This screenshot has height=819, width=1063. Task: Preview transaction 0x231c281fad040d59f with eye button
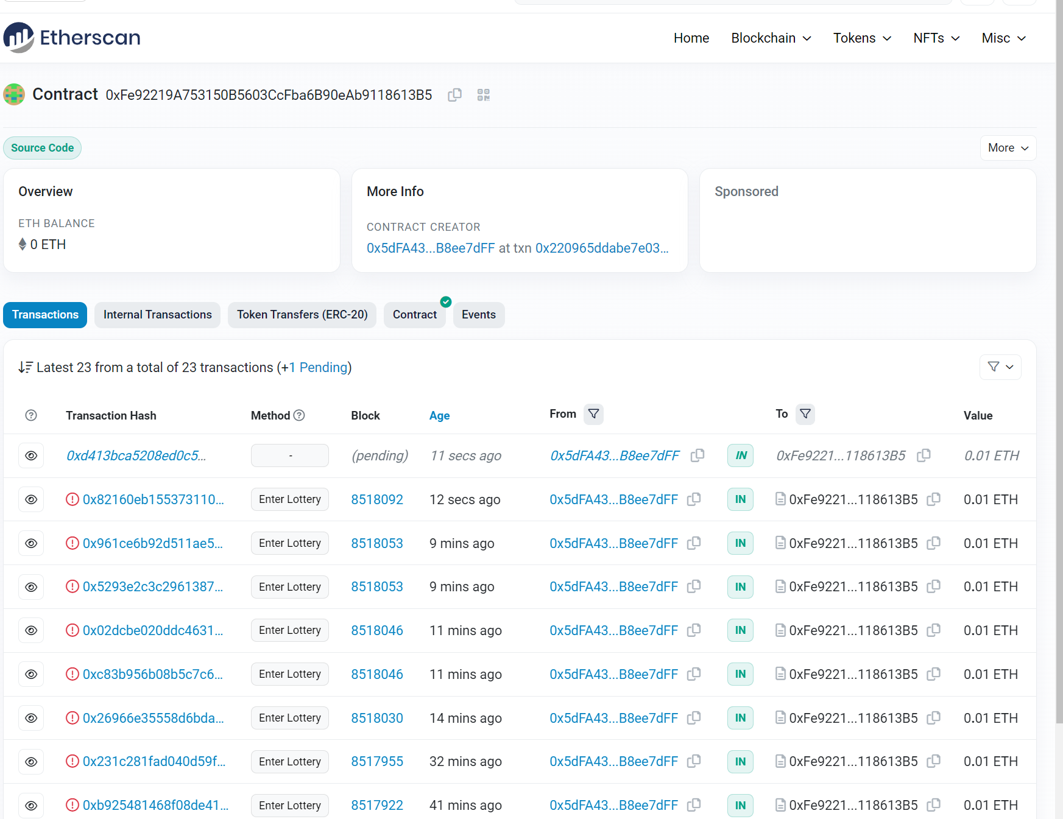(31, 761)
